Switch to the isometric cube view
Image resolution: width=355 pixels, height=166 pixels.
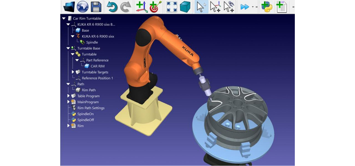(185, 7)
